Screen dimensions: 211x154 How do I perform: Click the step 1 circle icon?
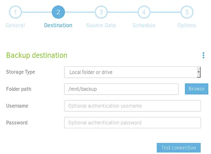[x=15, y=12]
